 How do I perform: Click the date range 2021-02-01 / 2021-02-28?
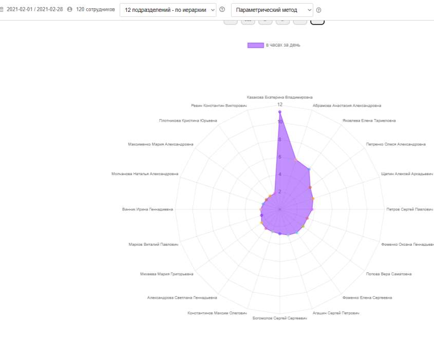point(34,9)
